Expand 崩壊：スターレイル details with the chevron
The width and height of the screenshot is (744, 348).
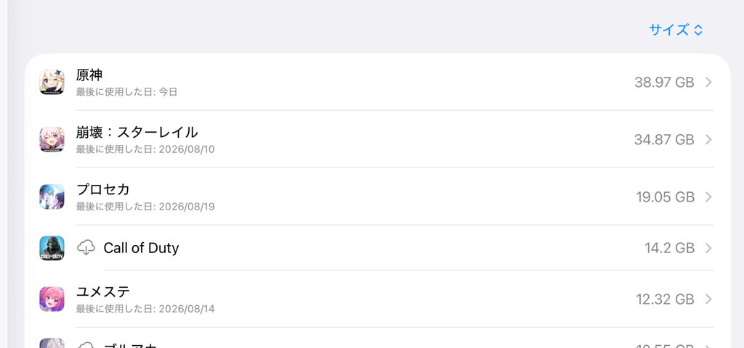pyautogui.click(x=708, y=140)
